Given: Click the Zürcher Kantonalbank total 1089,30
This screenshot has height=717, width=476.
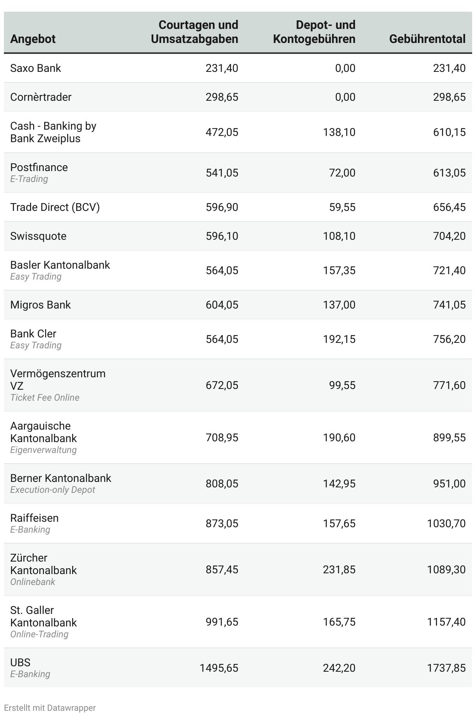Looking at the screenshot, I should [446, 570].
